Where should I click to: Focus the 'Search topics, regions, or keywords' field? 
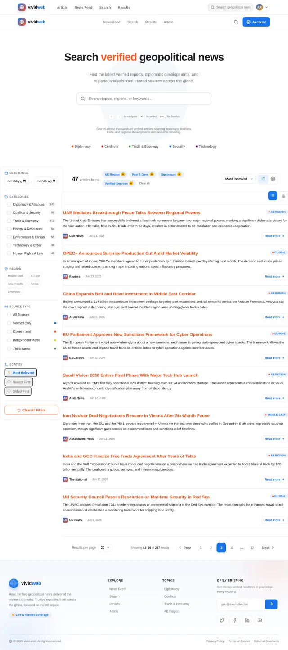point(144,99)
